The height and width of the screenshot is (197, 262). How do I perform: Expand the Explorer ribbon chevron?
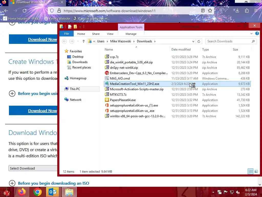pyautogui.click(x=252, y=34)
